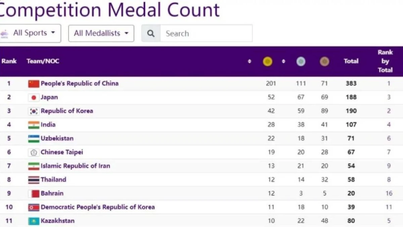Screen dimensions: 403x227
Task: Open the Chinese Taipei team link
Action: (62, 152)
